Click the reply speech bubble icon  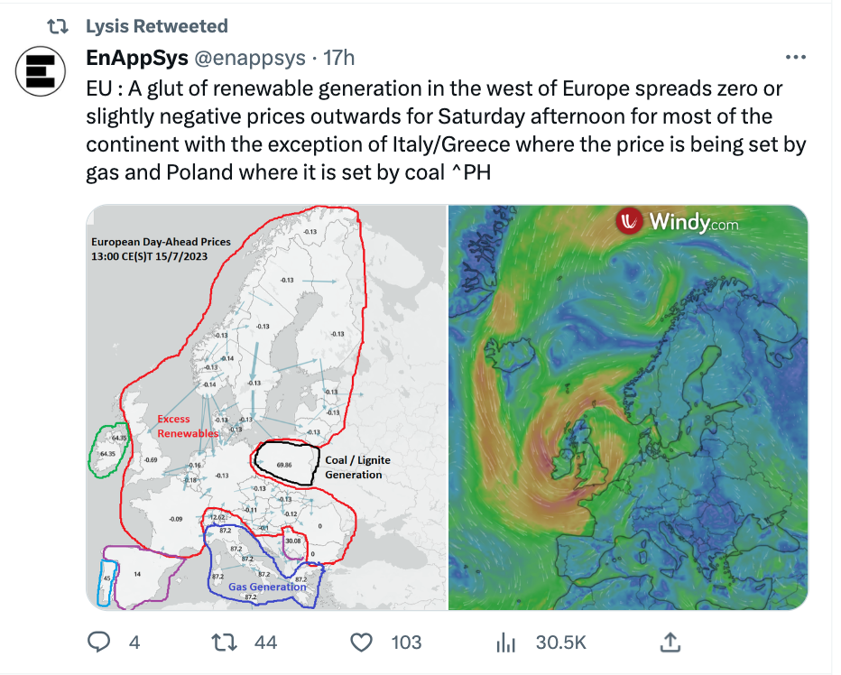pyautogui.click(x=99, y=642)
